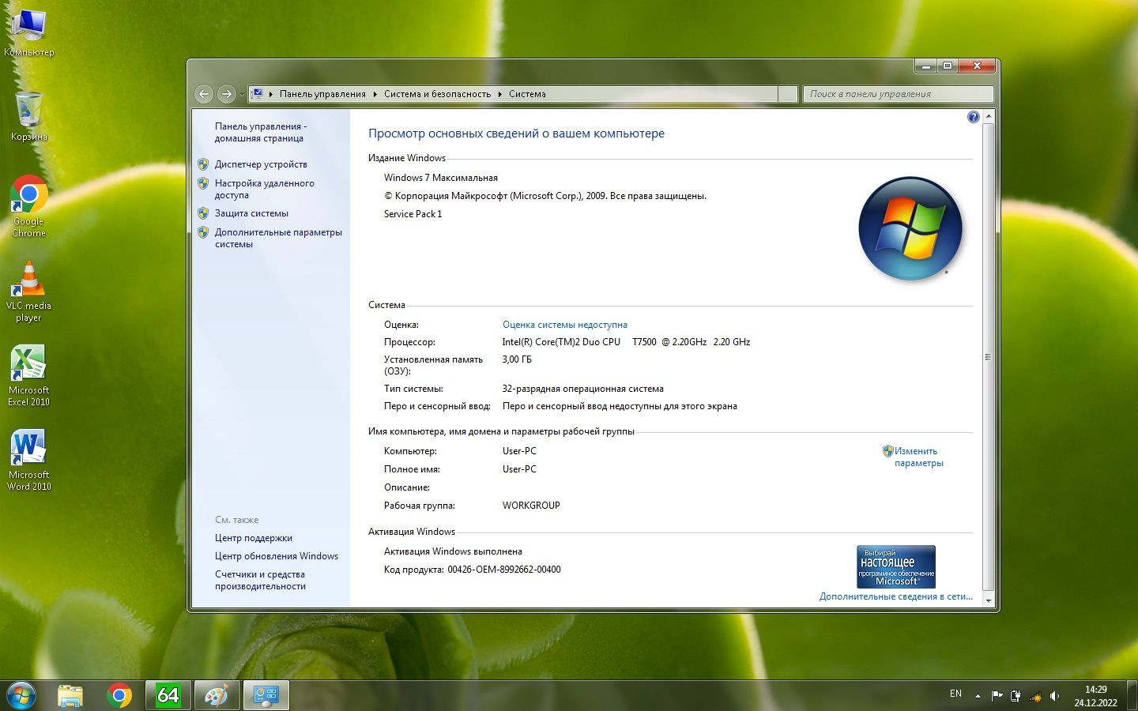Open Help with the question mark icon

973,117
